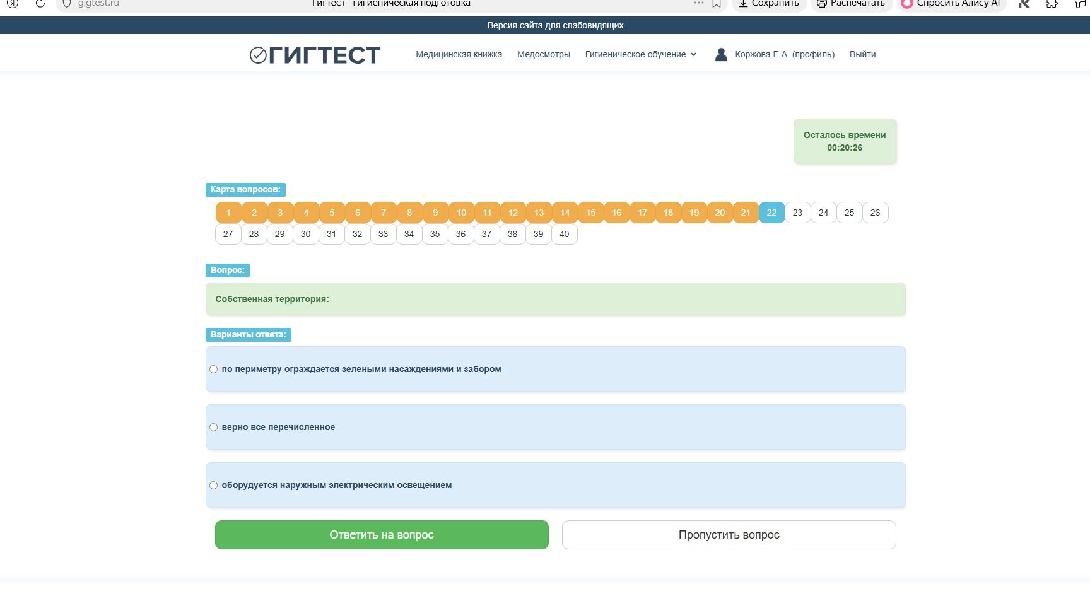Viewport: 1090px width, 613px height.
Task: Open the Медосмотры menu item
Action: click(543, 55)
